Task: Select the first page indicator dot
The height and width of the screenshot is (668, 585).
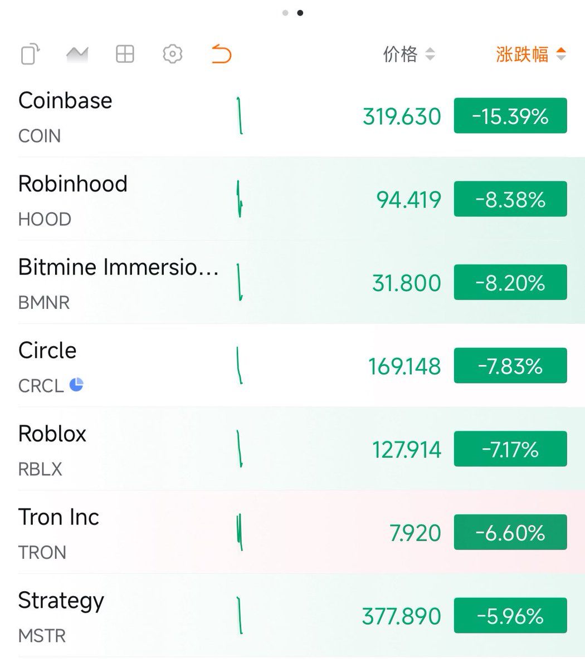Action: click(285, 13)
